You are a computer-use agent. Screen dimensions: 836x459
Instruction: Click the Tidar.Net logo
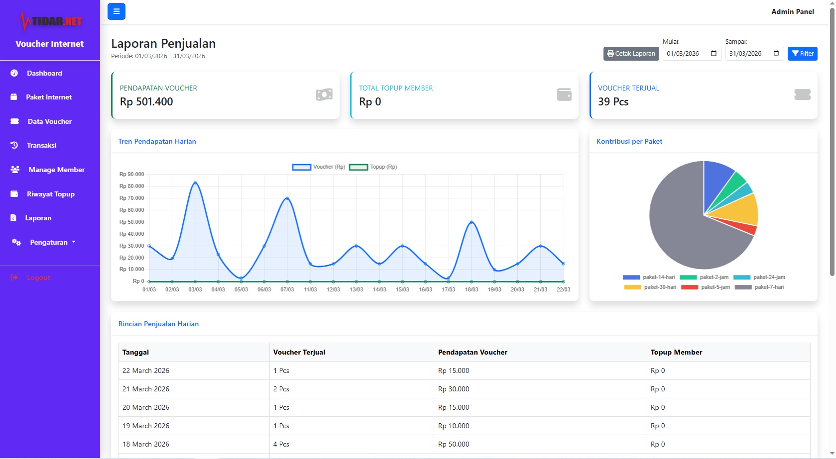50,21
